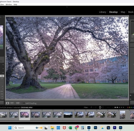Viewport: 134px width, 131px height.
Task: Collapse the top module picker panel arrow
Action: 67,7
